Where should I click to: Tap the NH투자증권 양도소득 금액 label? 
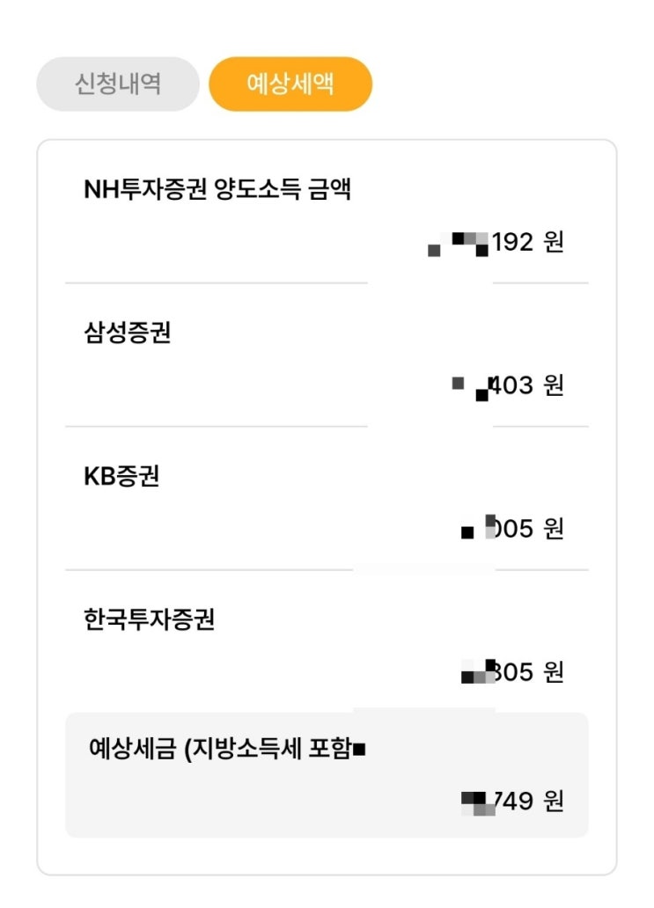[x=217, y=189]
